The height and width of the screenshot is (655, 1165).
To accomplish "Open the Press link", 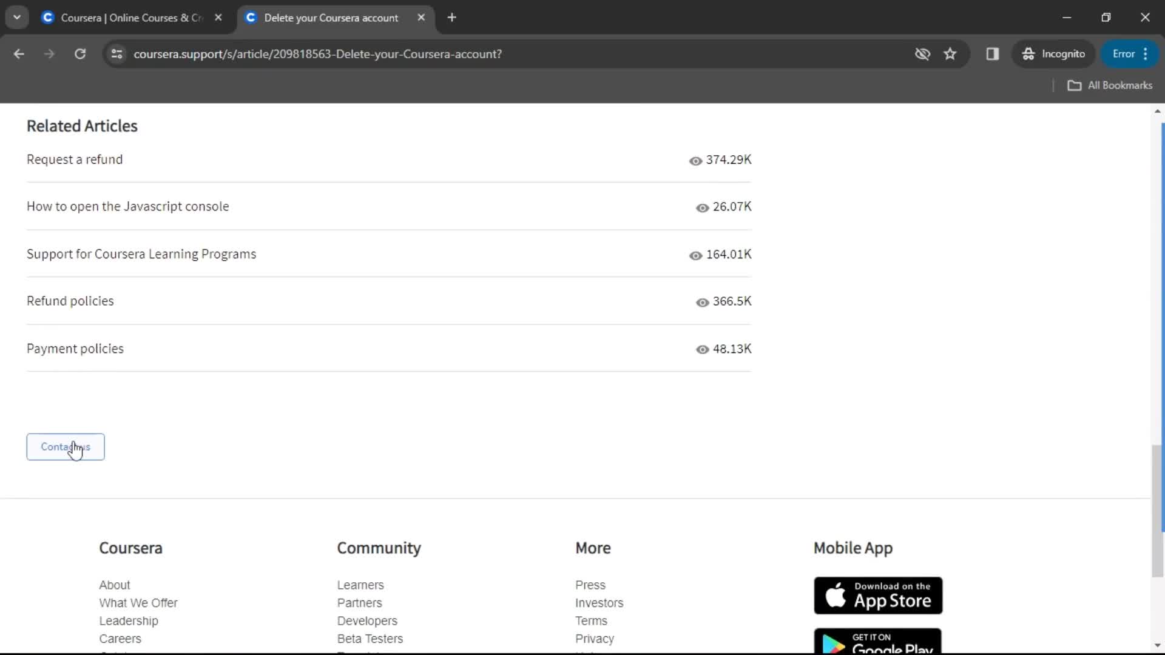I will [590, 585].
